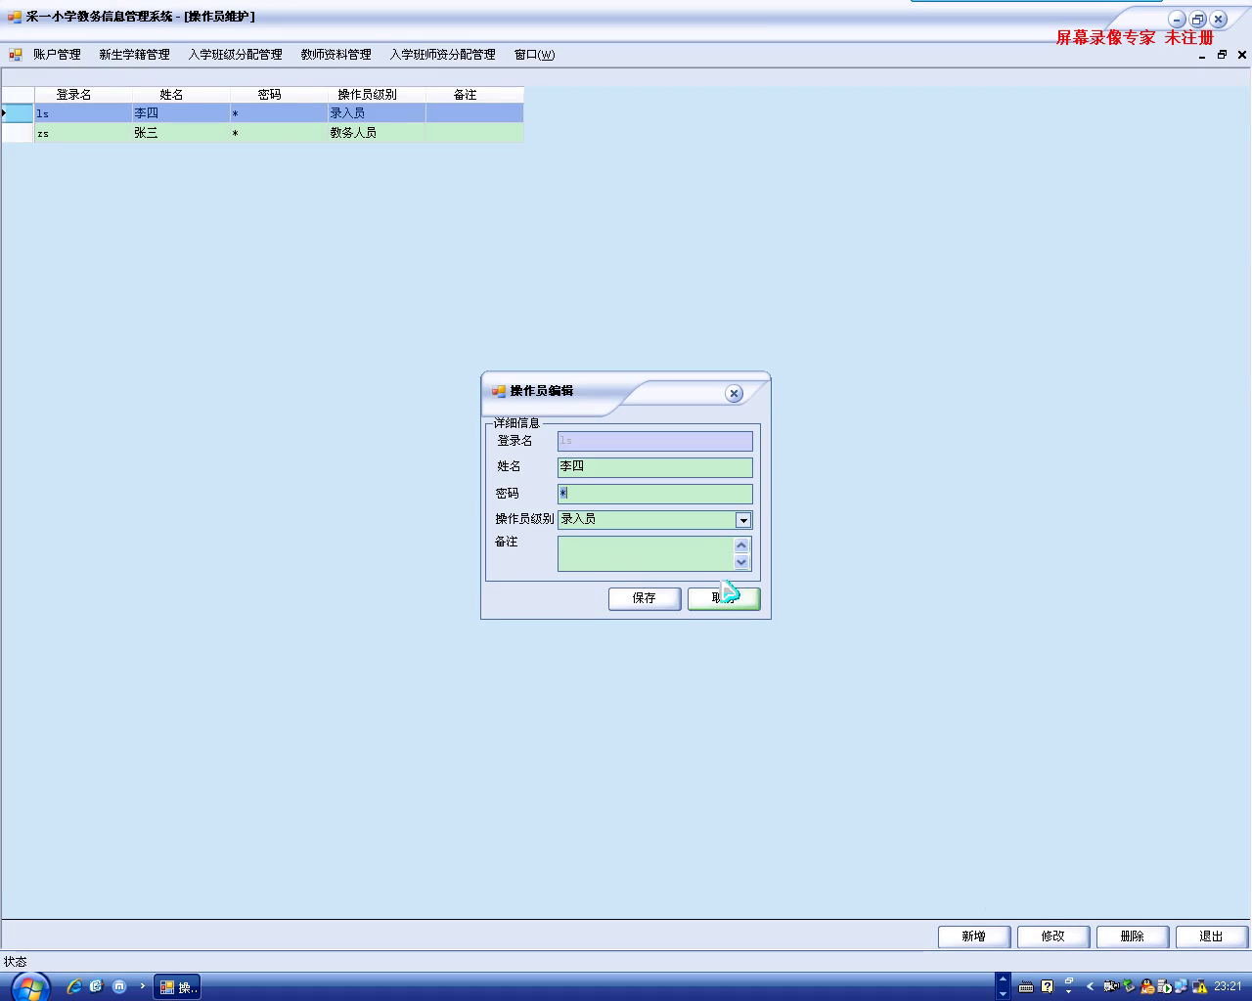This screenshot has height=1001, width=1252.
Task: Expand the quick launch overflow chevron
Action: pyautogui.click(x=142, y=986)
